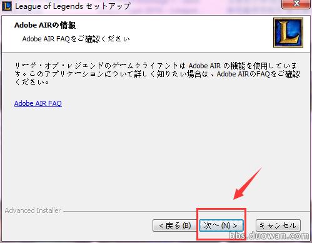This screenshot has height=243, width=312.
Task: Click the window title 'League of Legends セットアップ'
Action: pyautogui.click(x=73, y=6)
